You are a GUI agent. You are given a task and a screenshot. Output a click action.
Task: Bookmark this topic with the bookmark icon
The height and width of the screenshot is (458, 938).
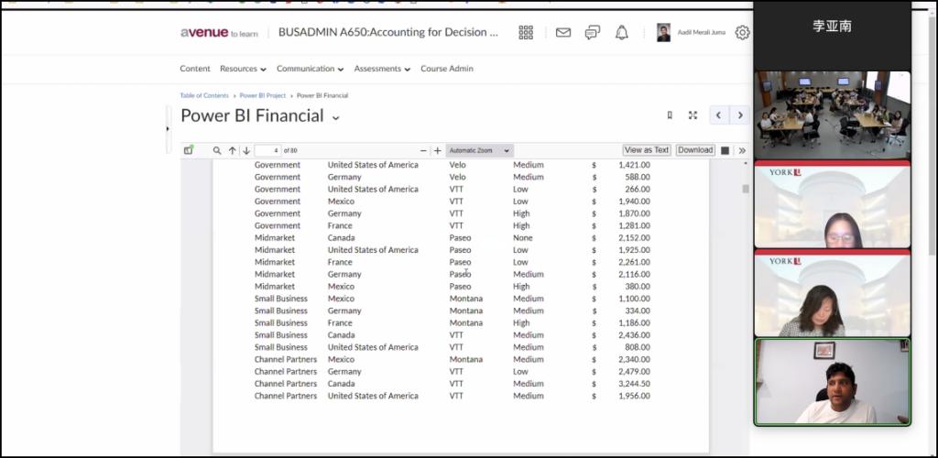click(670, 115)
